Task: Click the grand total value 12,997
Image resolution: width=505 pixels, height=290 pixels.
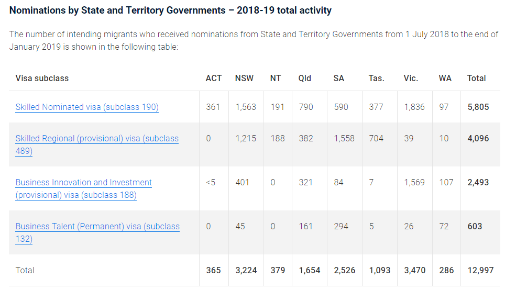Action: pos(480,271)
